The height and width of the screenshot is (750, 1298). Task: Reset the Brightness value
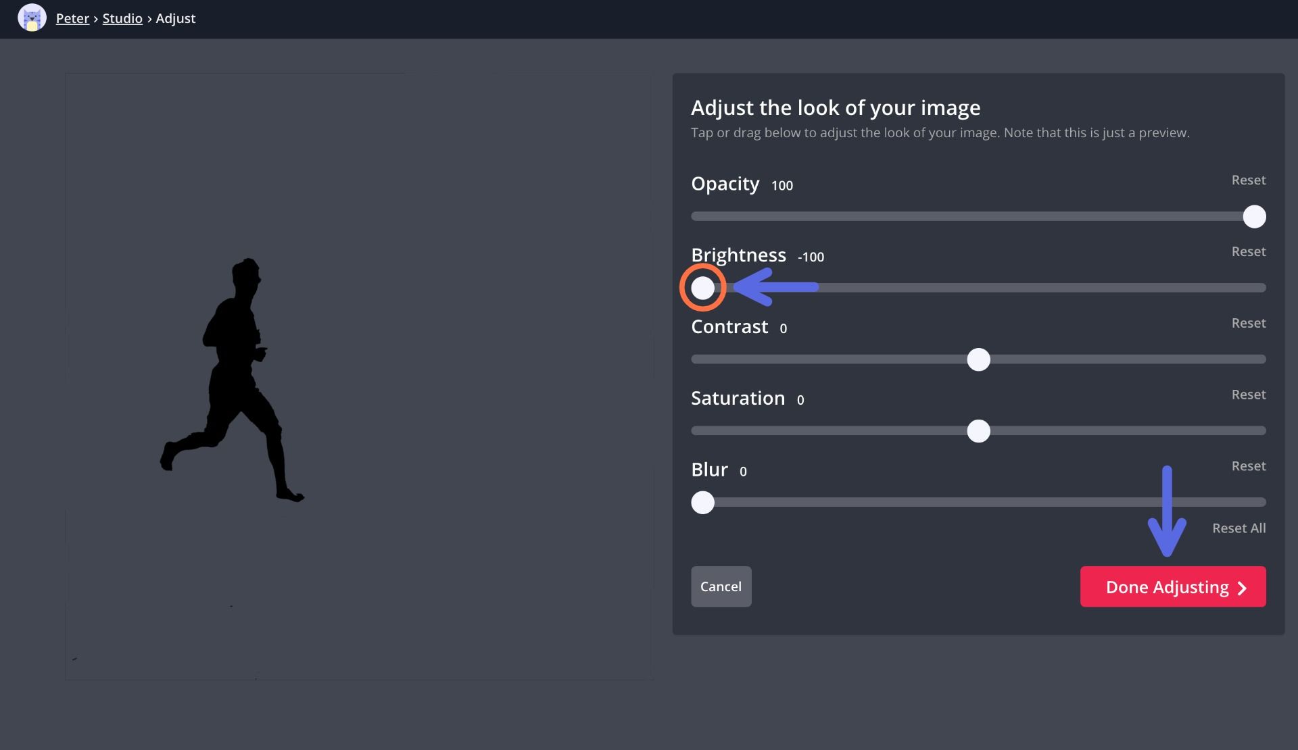point(1248,252)
